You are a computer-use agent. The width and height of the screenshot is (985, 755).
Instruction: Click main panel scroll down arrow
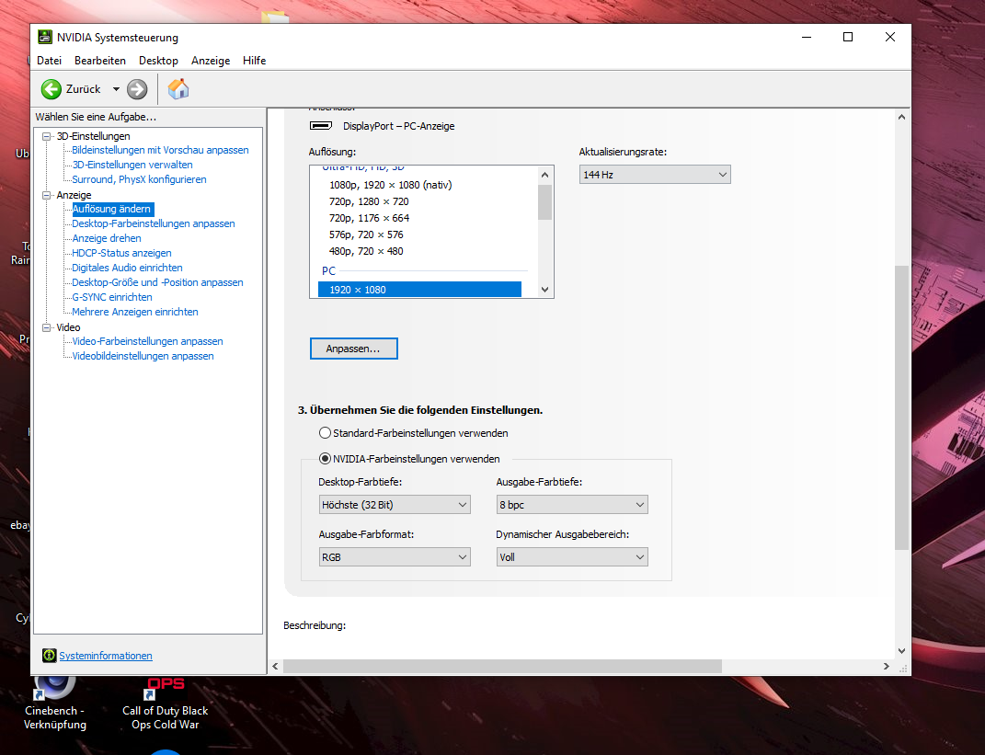point(901,651)
